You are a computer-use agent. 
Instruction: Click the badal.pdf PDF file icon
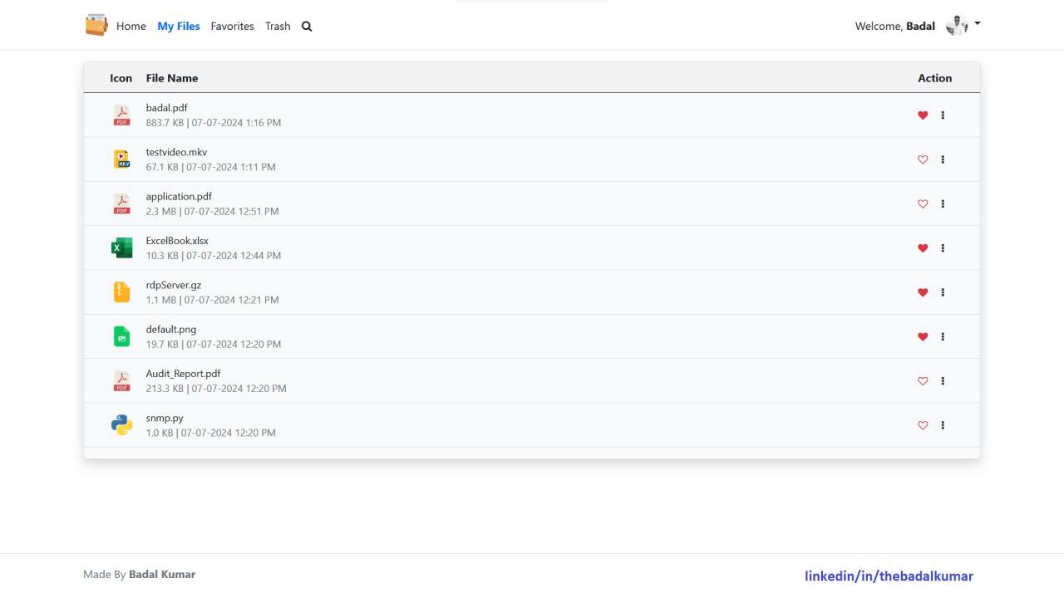pos(122,115)
